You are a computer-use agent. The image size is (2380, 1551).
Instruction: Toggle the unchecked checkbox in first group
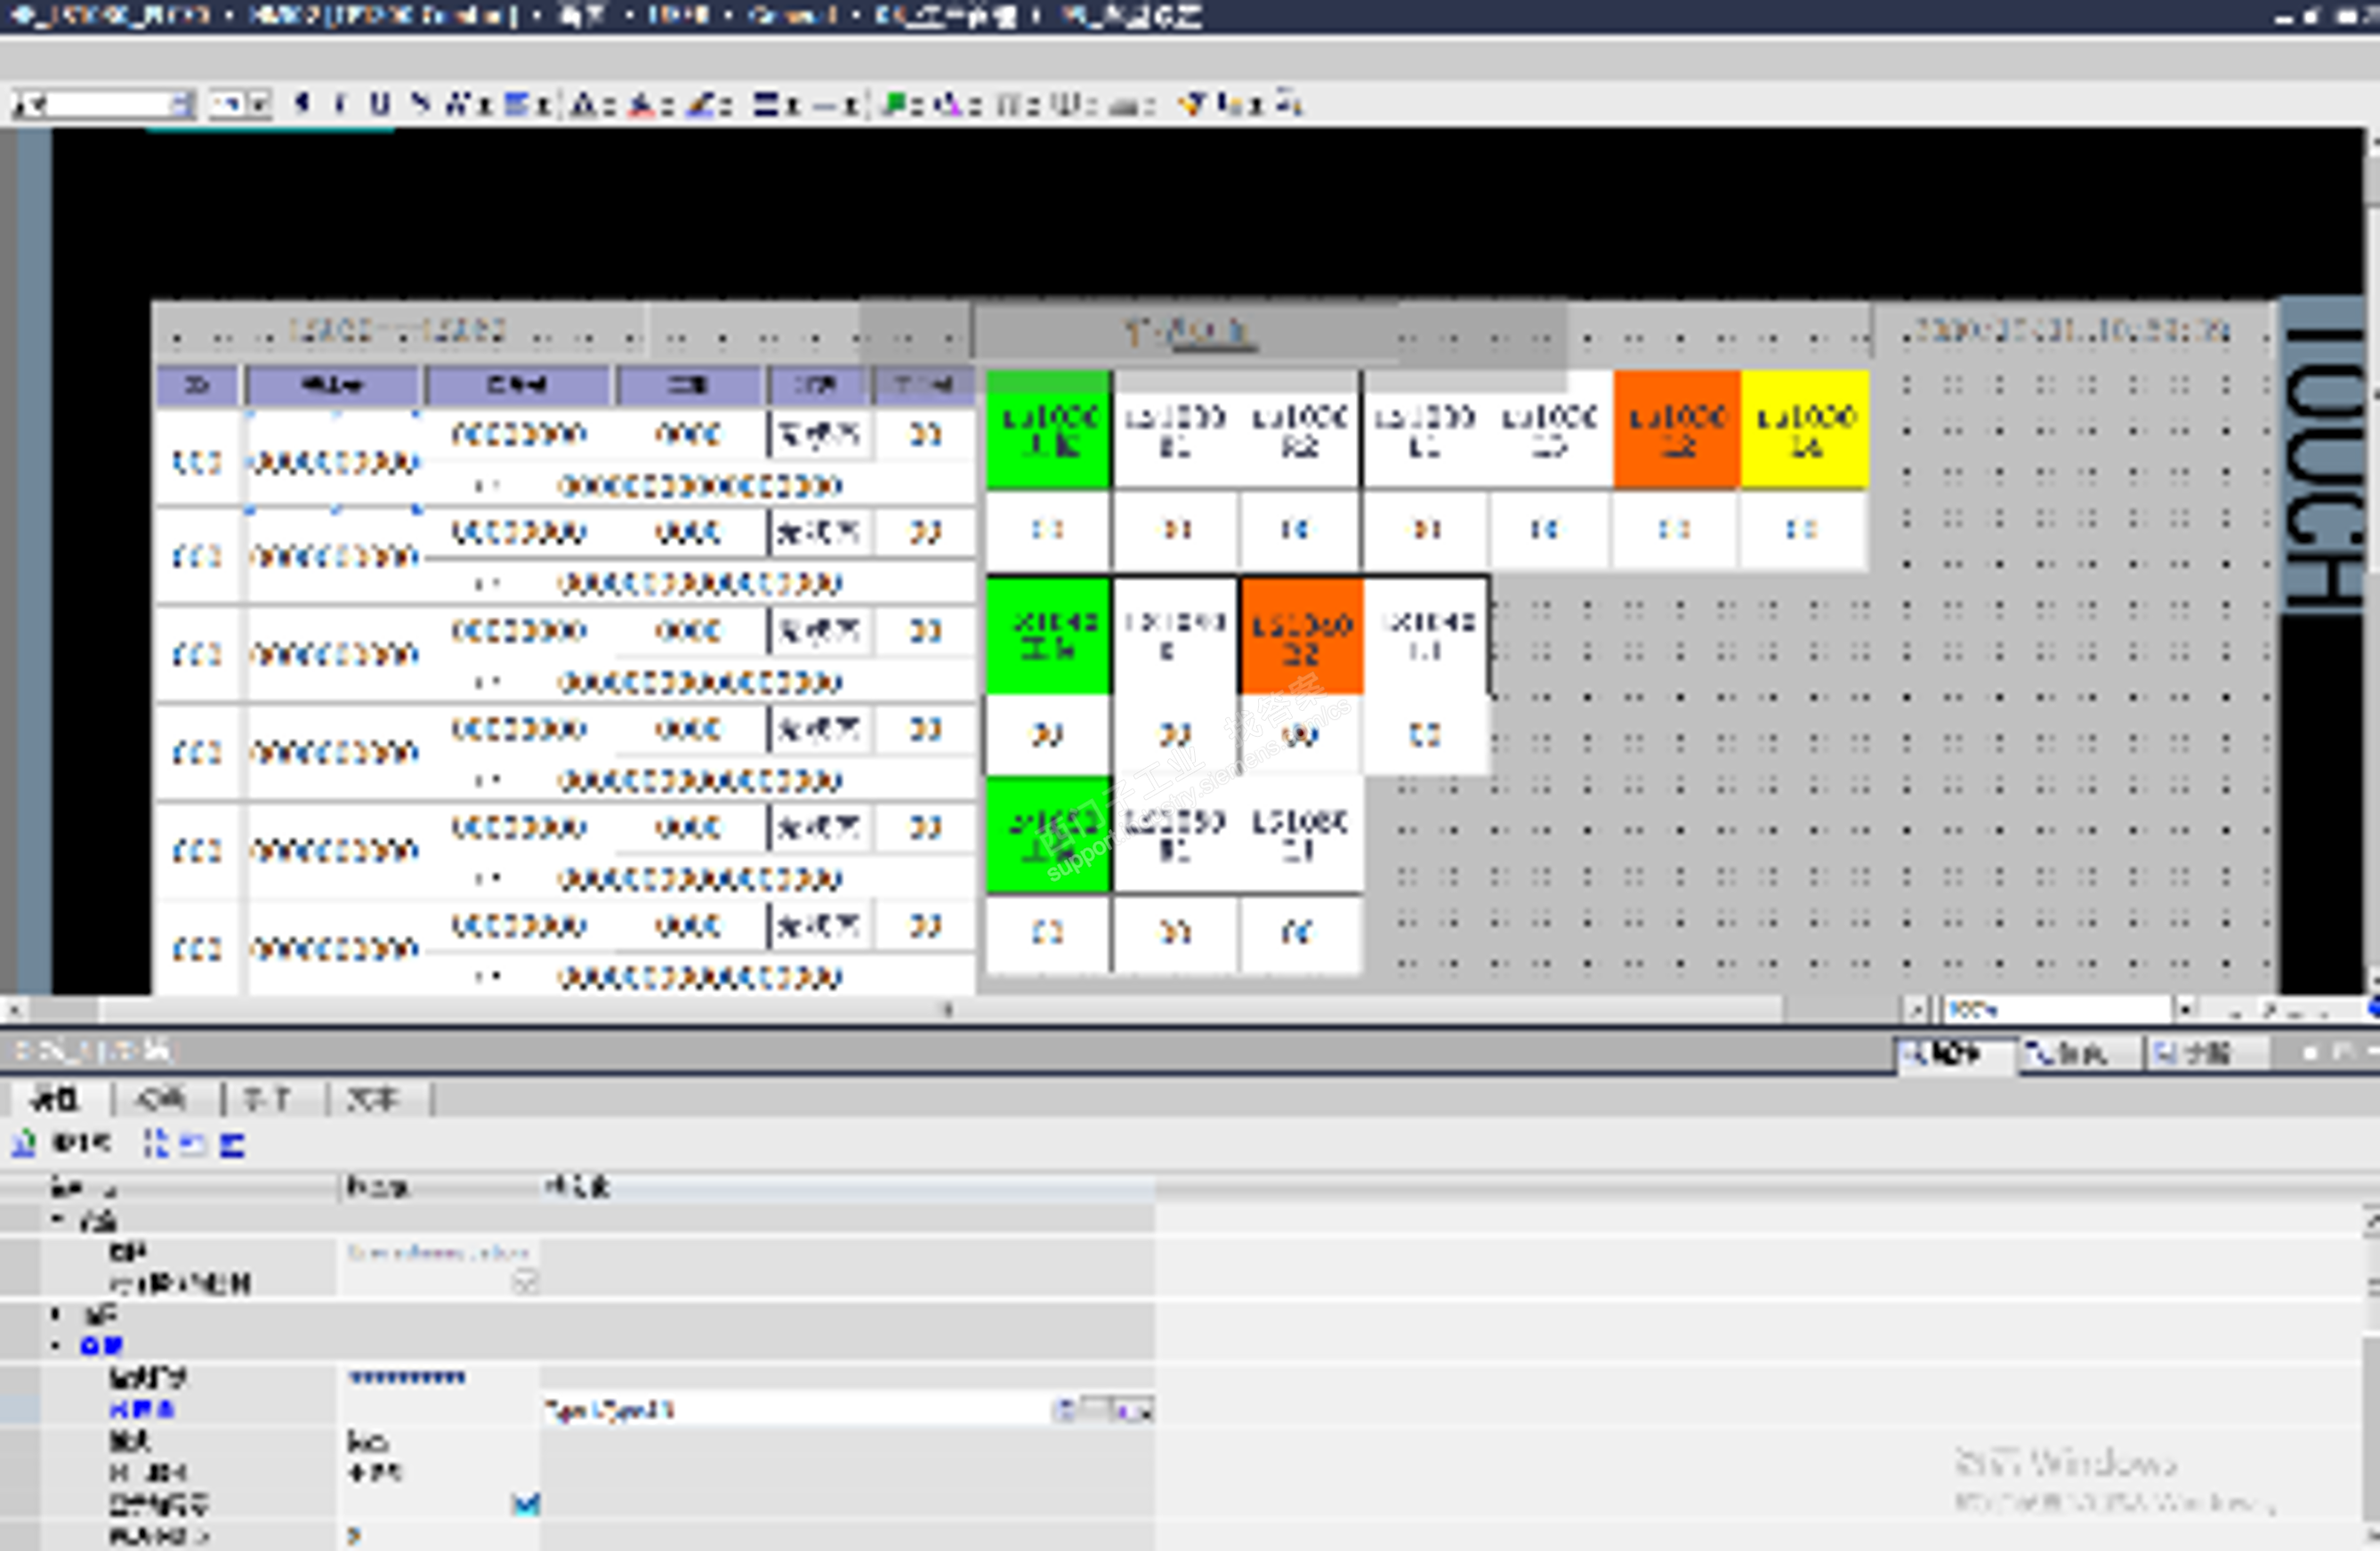(x=526, y=1282)
